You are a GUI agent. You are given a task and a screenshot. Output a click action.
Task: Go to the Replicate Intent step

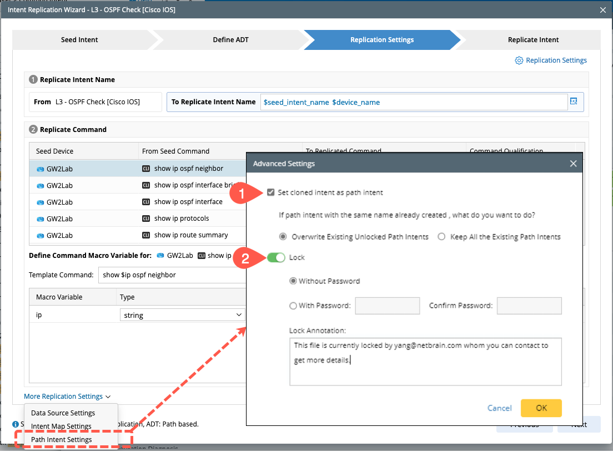tap(533, 40)
